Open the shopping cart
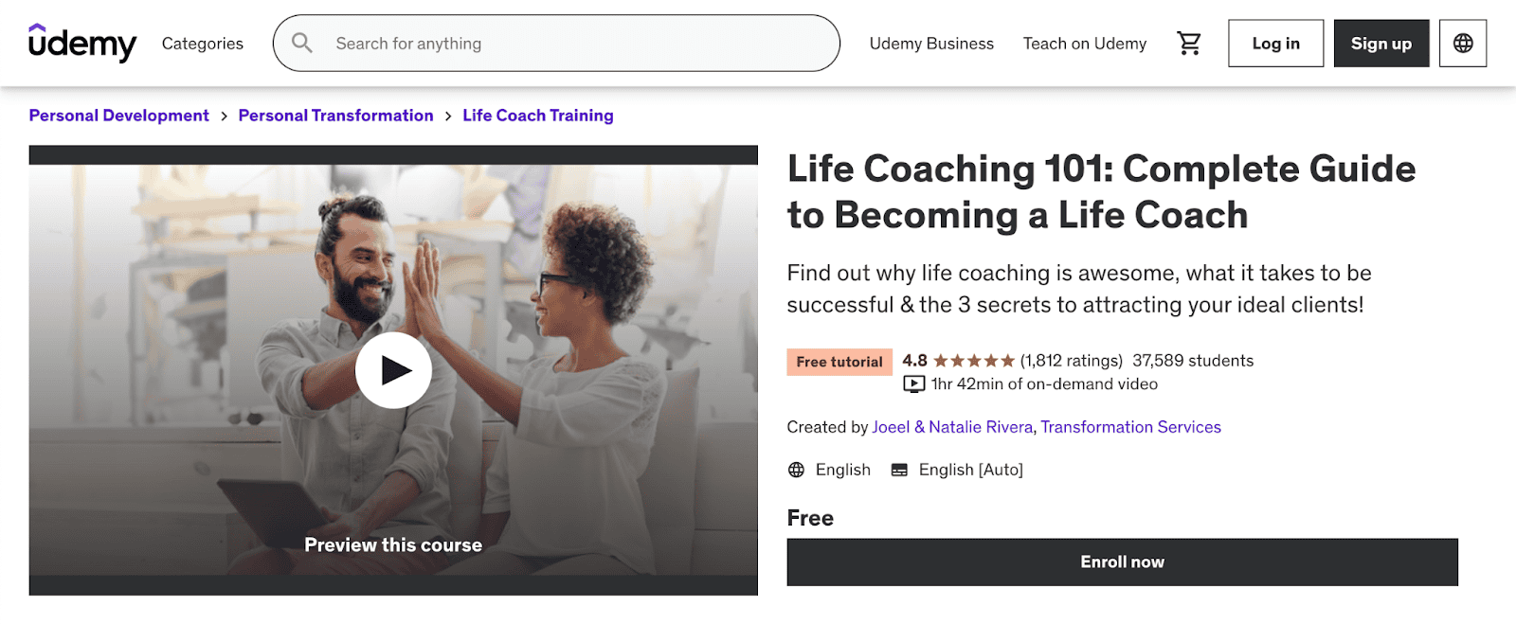Viewport: 1516px width, 624px height. coord(1190,43)
